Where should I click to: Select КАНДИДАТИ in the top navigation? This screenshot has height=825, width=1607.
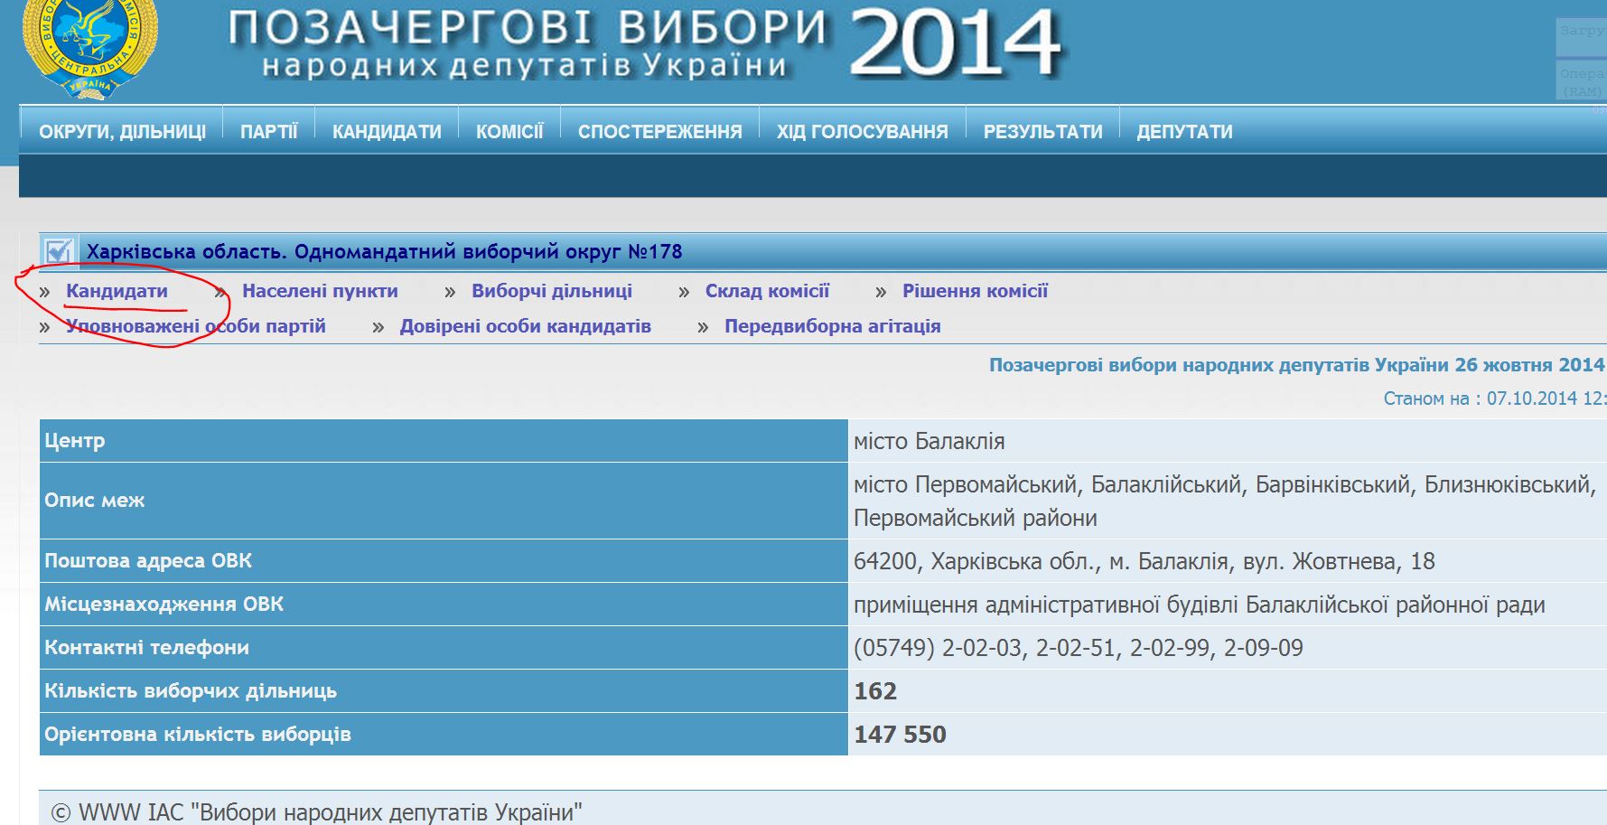coord(387,132)
